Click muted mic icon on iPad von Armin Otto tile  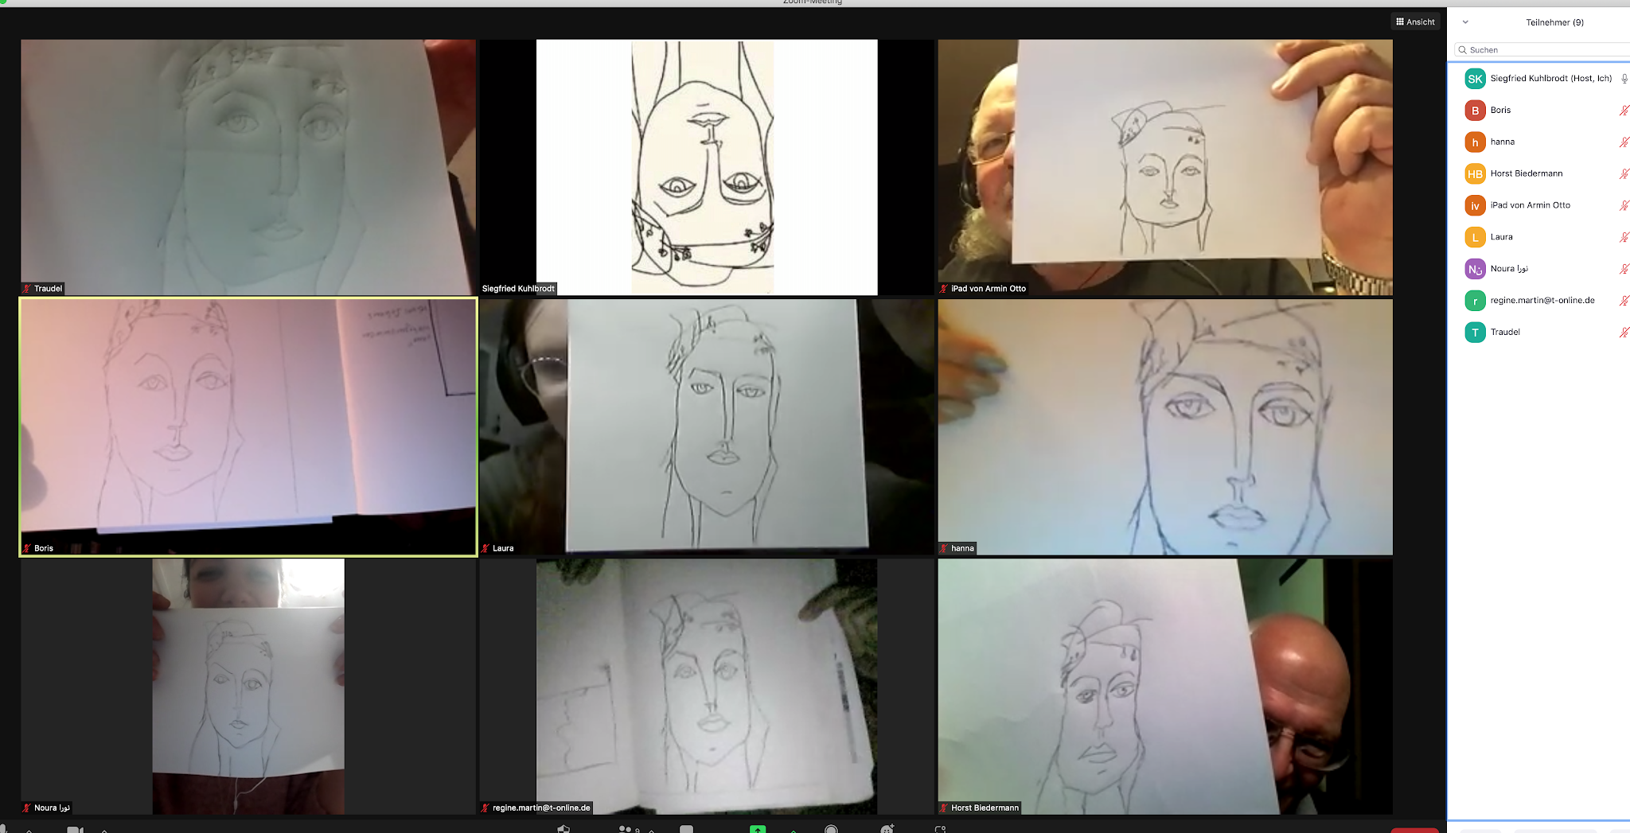pos(944,289)
